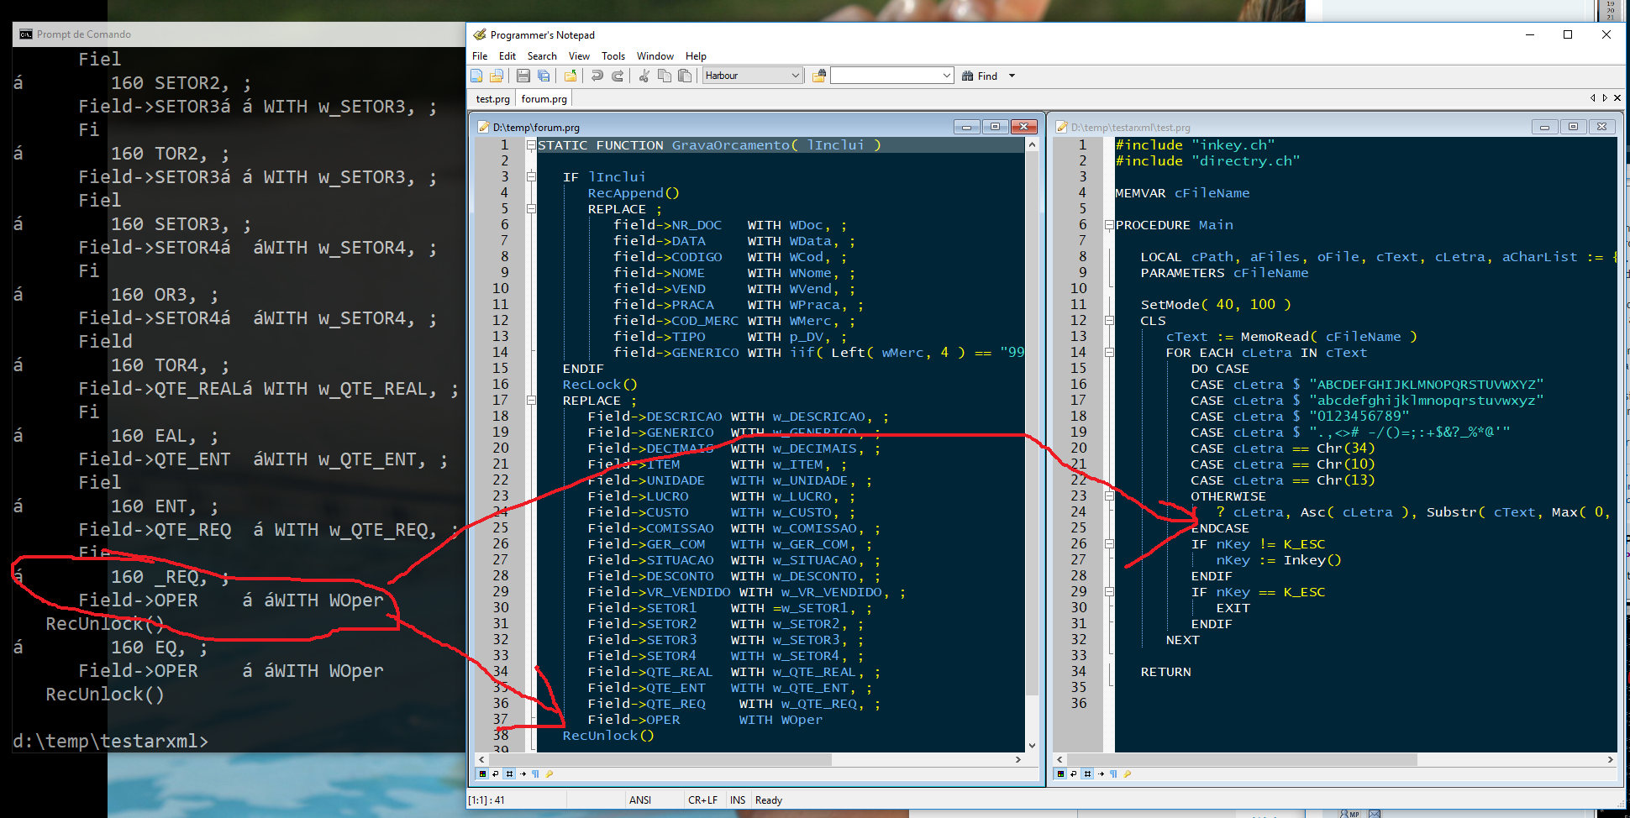Screen dimensions: 1630x818
Task: Click the Cut scissors icon
Action: (x=644, y=76)
